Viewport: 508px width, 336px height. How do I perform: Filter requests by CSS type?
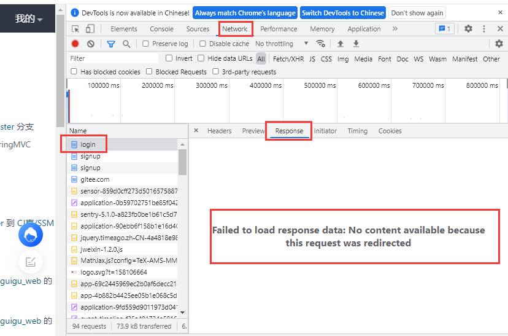pos(326,59)
